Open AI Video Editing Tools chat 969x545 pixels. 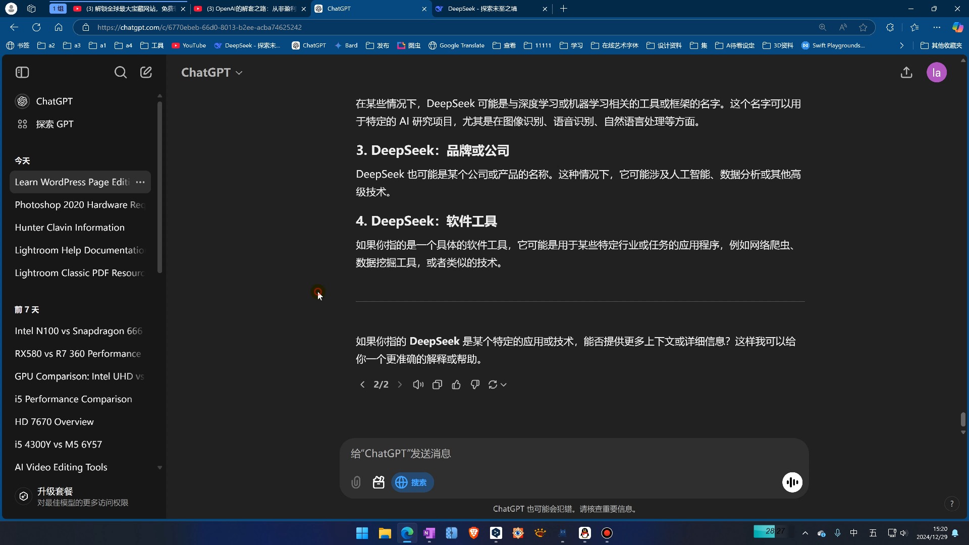tap(80, 467)
